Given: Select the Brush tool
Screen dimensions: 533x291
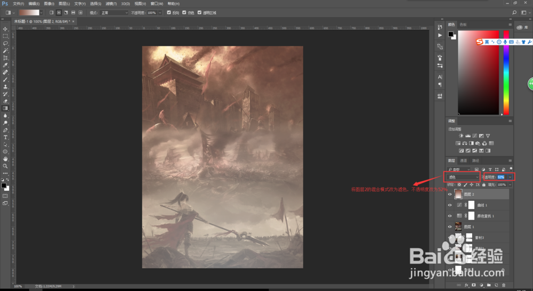Looking at the screenshot, I should [5, 79].
